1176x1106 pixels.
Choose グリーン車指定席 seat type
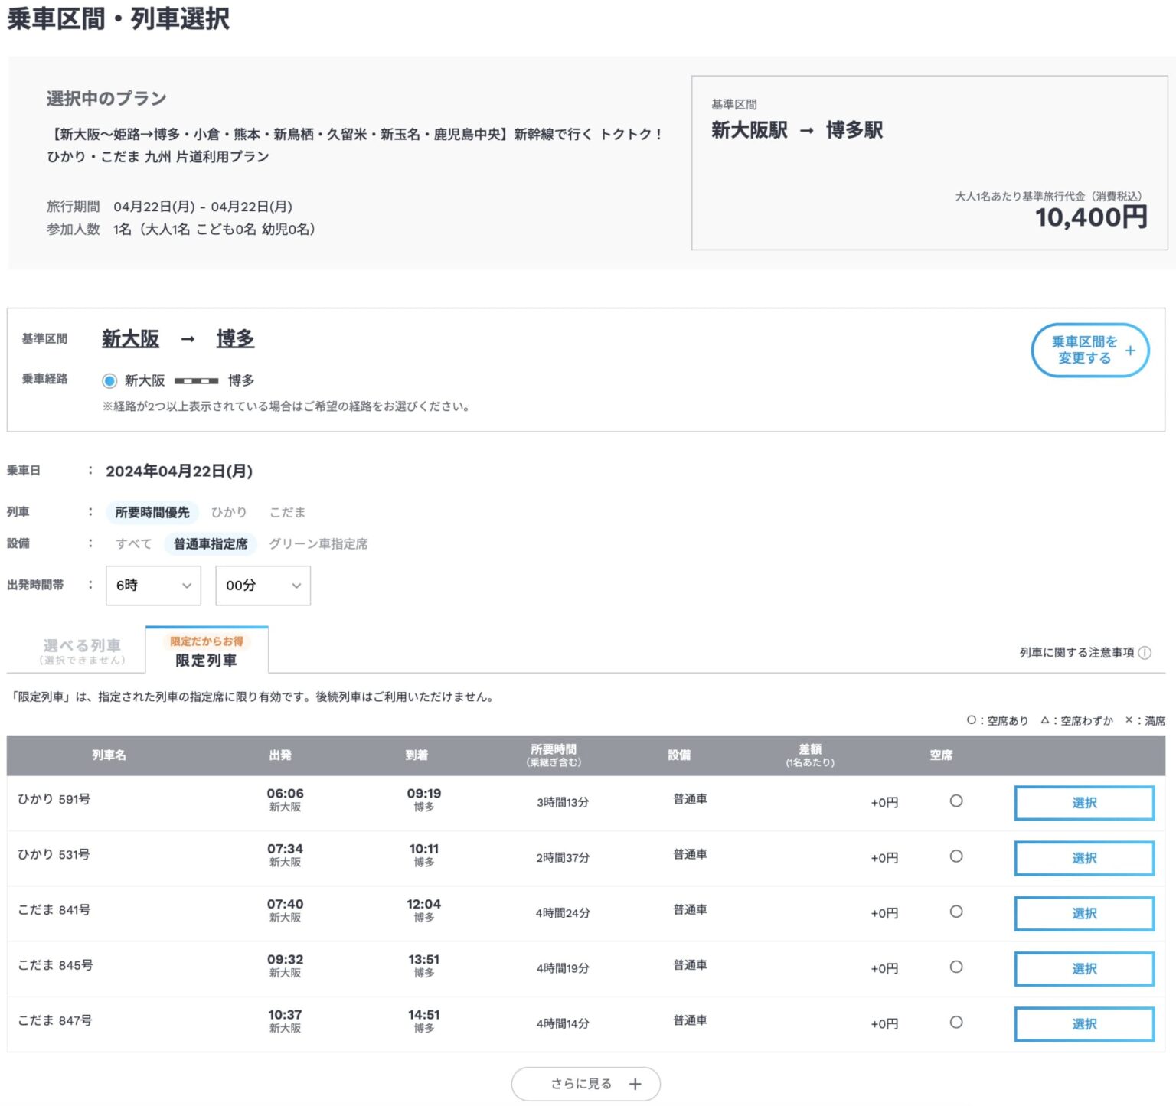point(318,543)
